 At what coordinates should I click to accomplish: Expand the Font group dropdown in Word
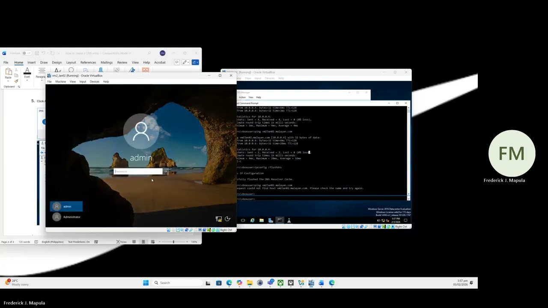tap(27, 80)
